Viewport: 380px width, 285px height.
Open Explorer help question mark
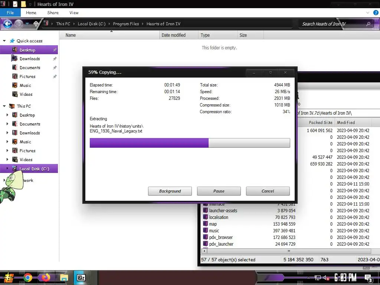point(376,13)
